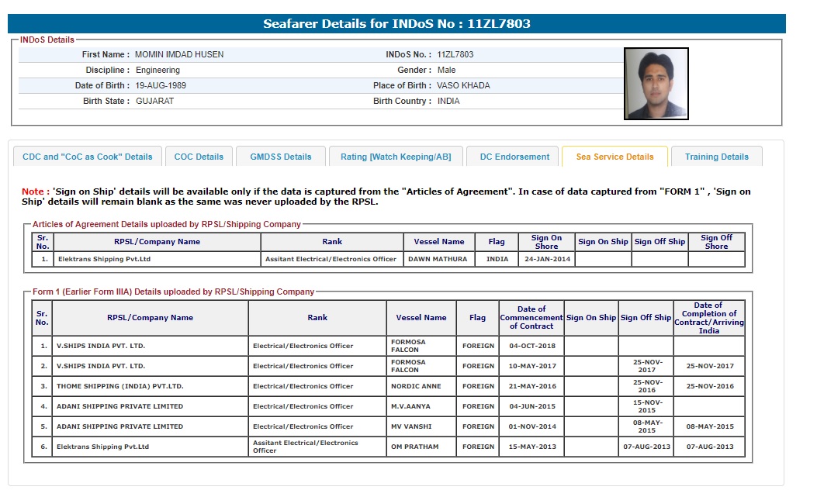
Task: Click the Sea Service Details tab
Action: coord(614,157)
